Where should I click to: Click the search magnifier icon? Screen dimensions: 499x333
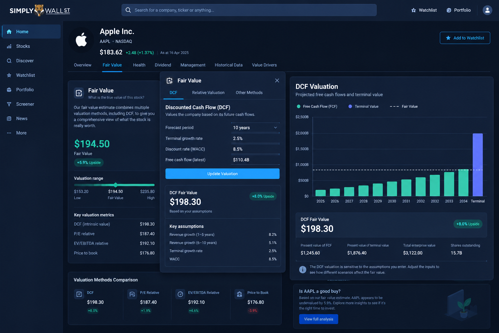coord(128,10)
